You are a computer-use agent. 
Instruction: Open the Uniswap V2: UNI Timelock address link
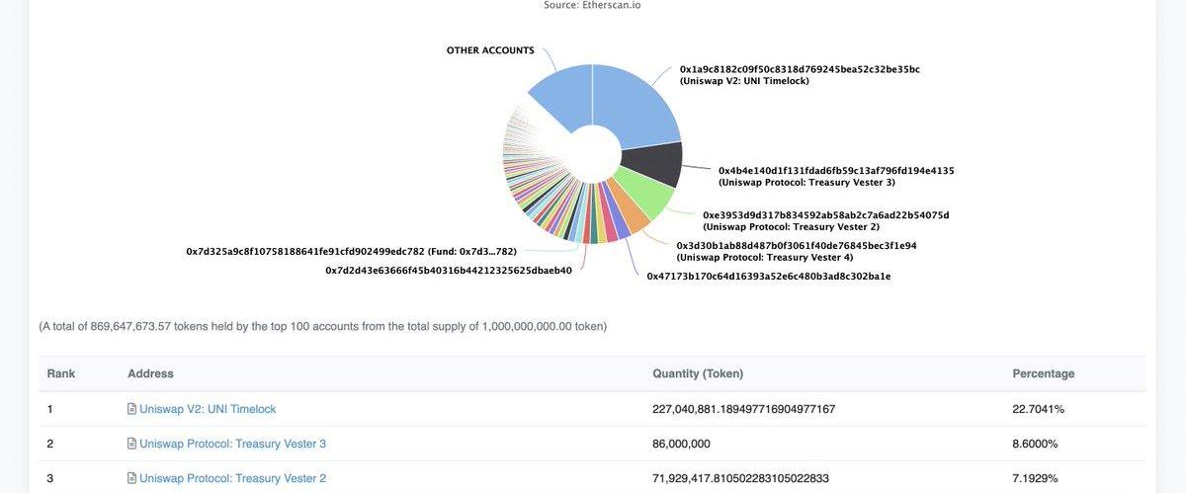click(x=208, y=409)
